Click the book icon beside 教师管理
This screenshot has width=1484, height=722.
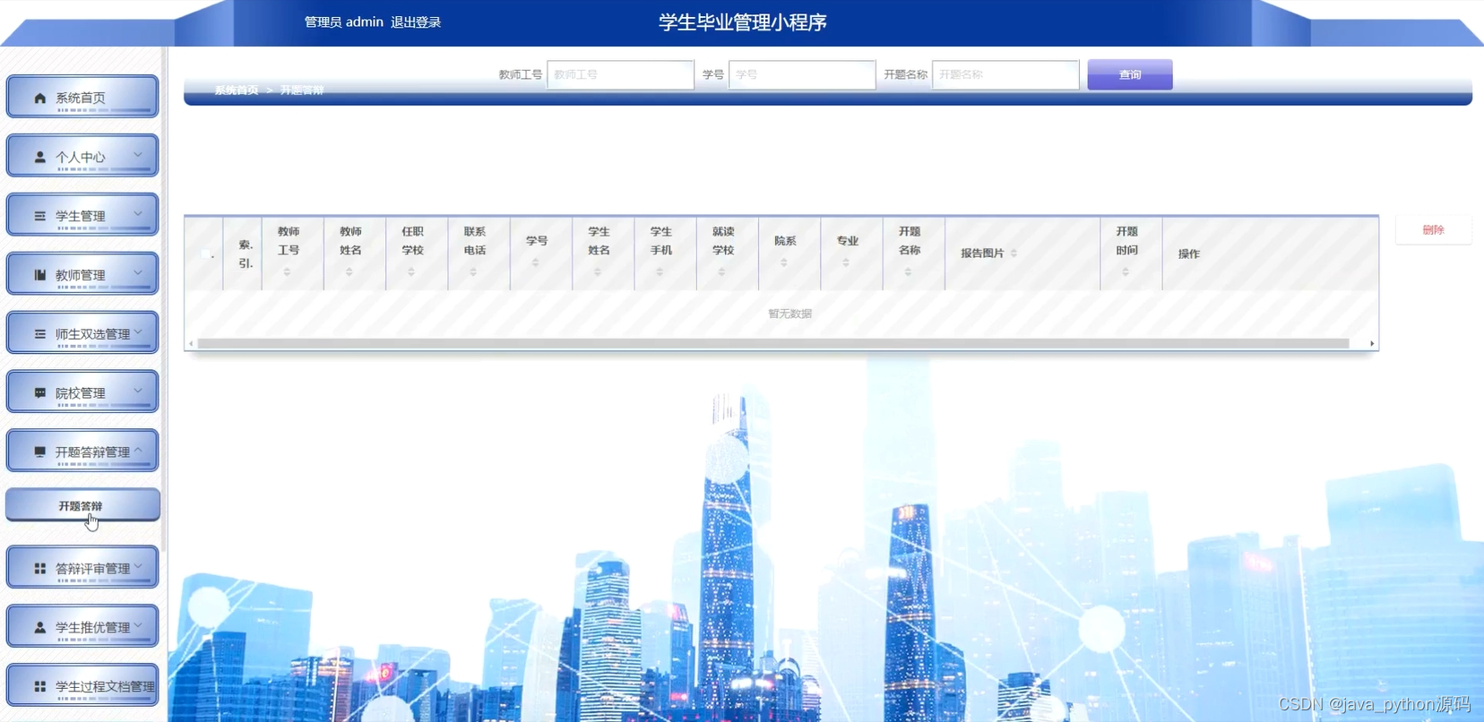39,275
